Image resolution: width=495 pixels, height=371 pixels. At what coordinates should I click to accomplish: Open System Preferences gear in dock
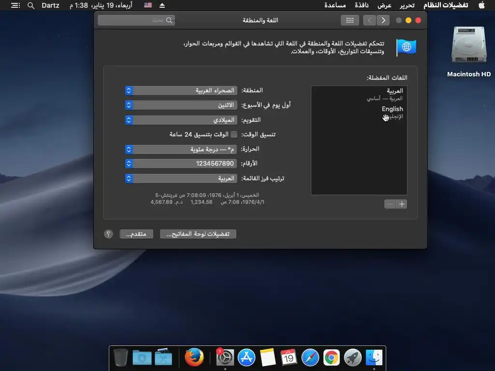tap(225, 358)
